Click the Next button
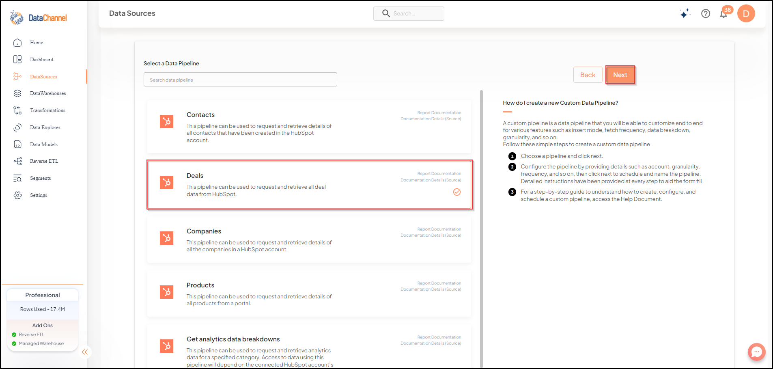 pyautogui.click(x=620, y=75)
